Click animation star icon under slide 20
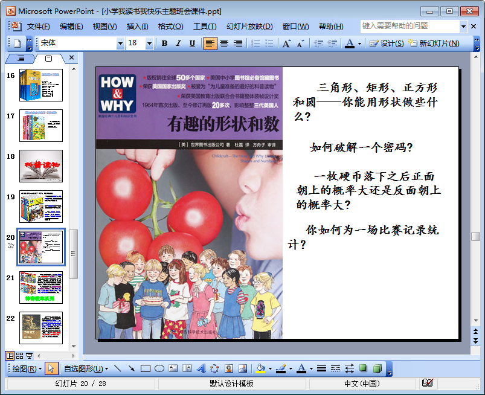Screen dimensions: 485x395 pyautogui.click(x=11, y=246)
